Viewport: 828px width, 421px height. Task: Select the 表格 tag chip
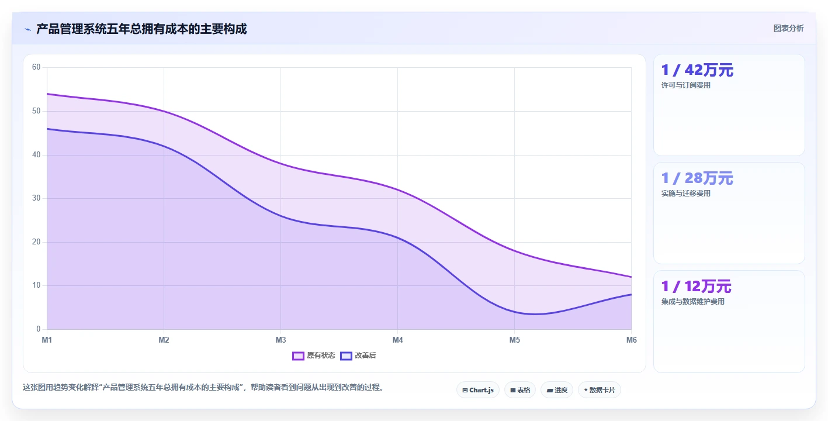[519, 390]
